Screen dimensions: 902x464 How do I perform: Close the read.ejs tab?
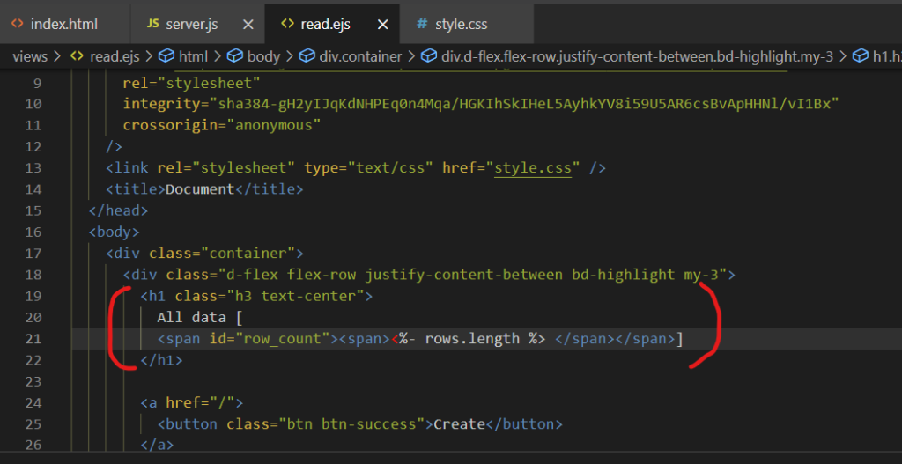point(382,24)
